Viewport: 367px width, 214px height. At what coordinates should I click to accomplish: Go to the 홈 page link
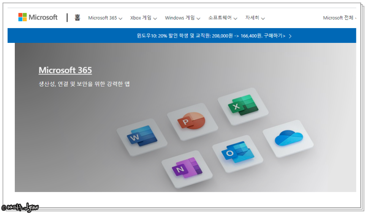pos(77,17)
